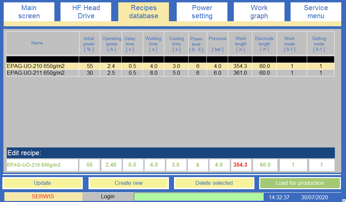346x202 pixels.
Task: Open the Power setting tab
Action: click(x=202, y=12)
